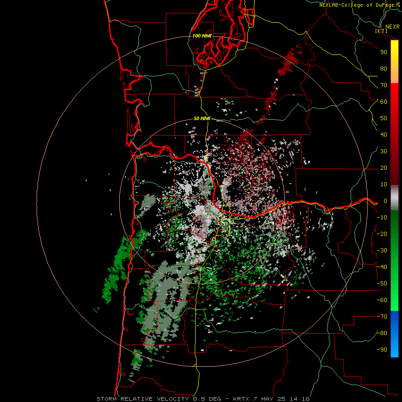402x402 pixels.
Task: Click the "30" value on the velocity scale
Action: click(x=384, y=151)
